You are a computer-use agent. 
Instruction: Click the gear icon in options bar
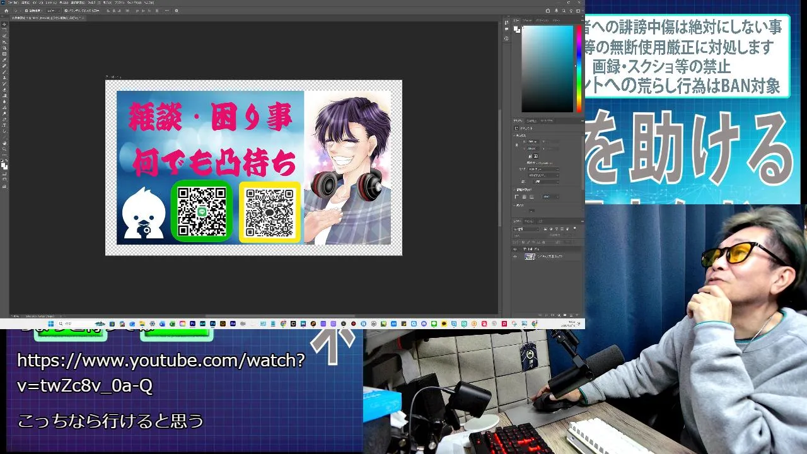pos(177,11)
